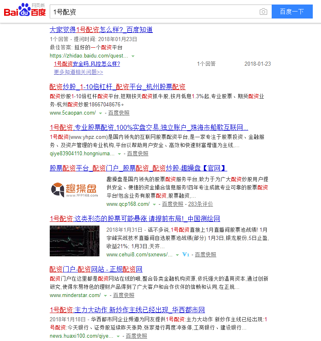Image resolution: width=321 pixels, height=341 pixels.
Task: Expand dropdown arrow beside zhidao.baidu.com URL
Action: click(x=133, y=56)
